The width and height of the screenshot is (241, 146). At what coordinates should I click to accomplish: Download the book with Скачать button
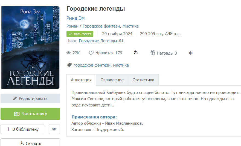pyautogui.click(x=30, y=143)
